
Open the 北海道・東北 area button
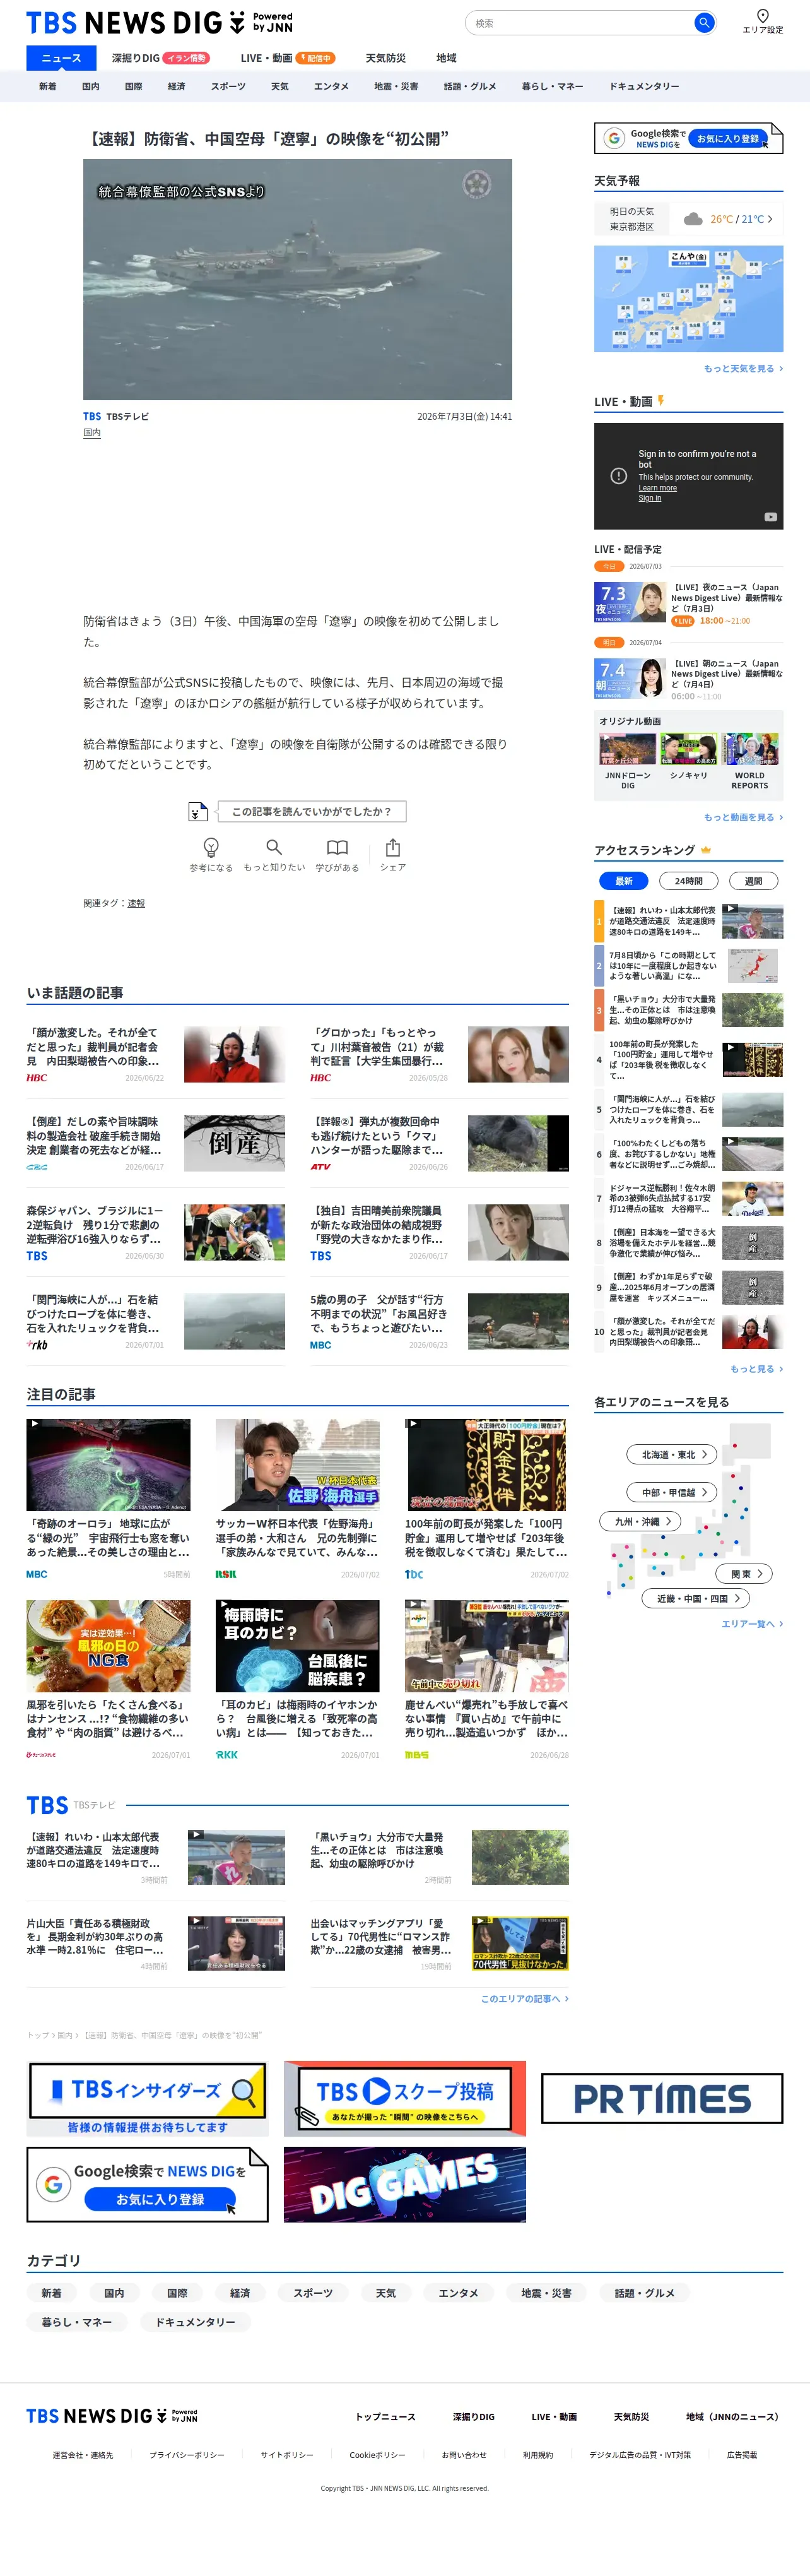672,1454
